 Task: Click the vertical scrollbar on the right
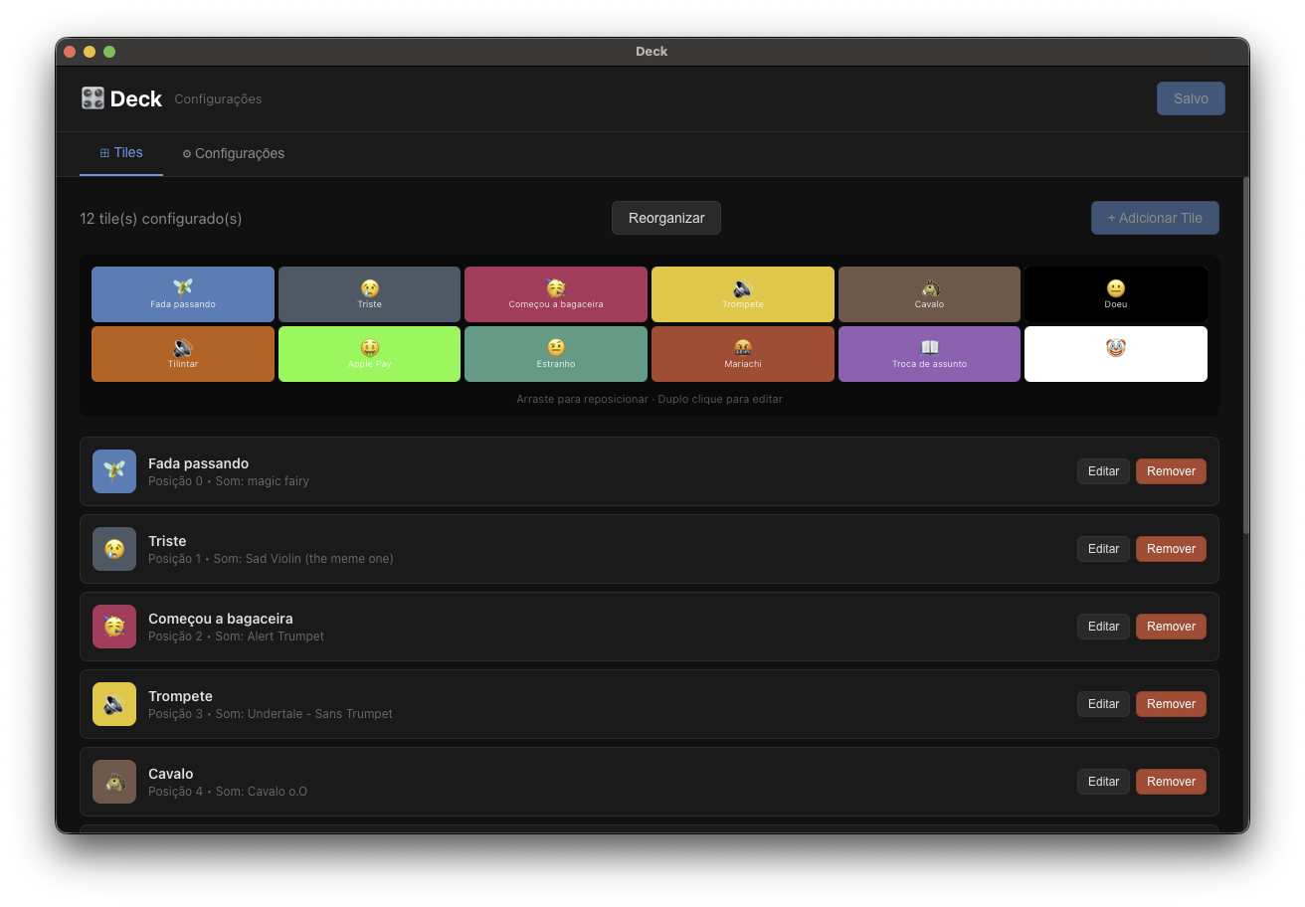point(1246,356)
